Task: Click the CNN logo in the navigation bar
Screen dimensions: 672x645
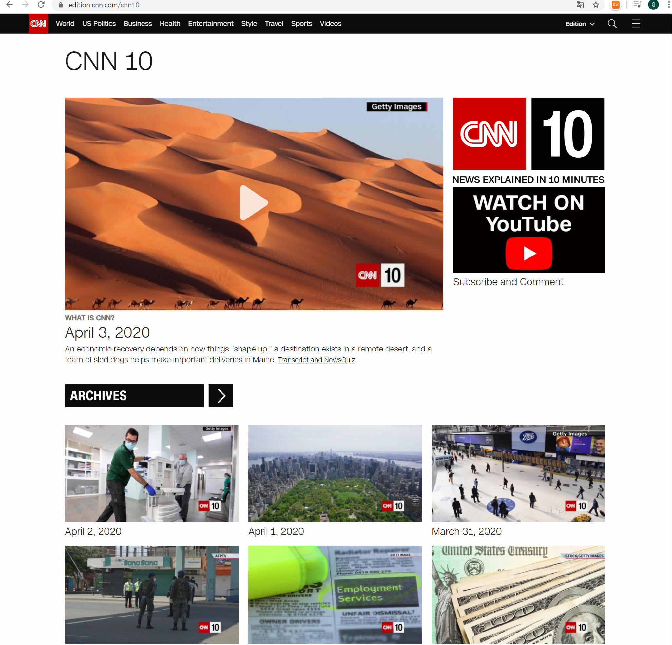Action: click(38, 24)
